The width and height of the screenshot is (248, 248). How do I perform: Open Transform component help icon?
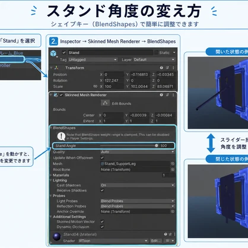[161, 68]
